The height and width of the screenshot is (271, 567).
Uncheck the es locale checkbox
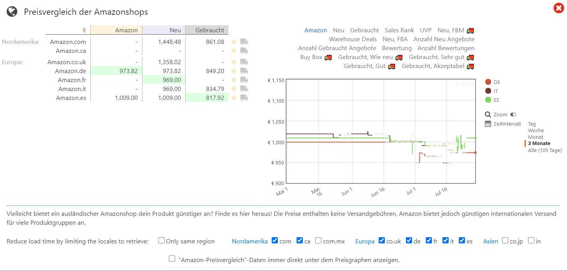click(462, 240)
